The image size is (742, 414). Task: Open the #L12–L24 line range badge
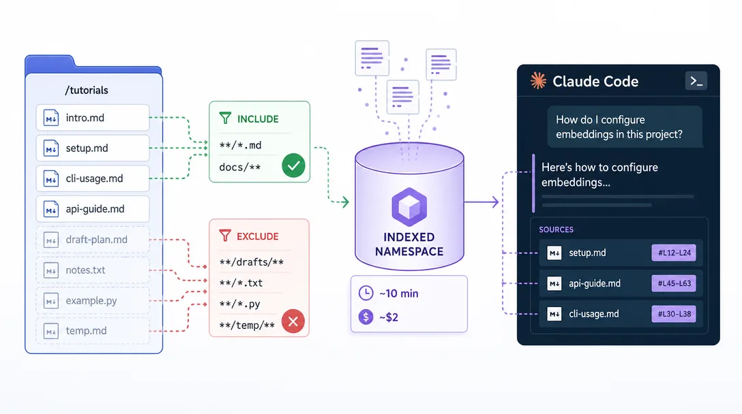[674, 253]
